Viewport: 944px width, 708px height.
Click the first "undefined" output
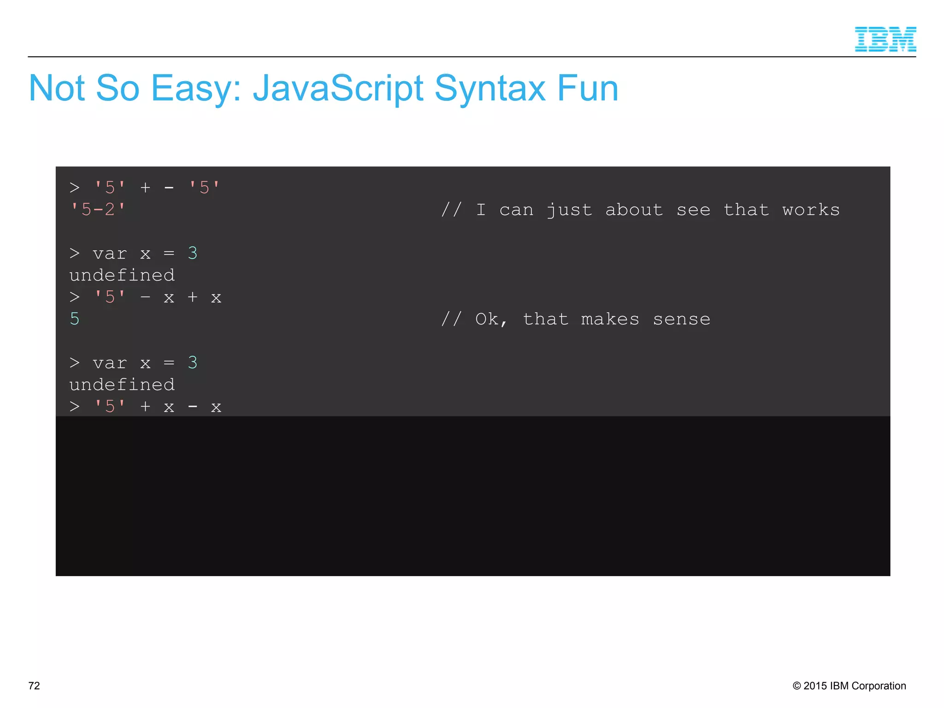tap(122, 275)
